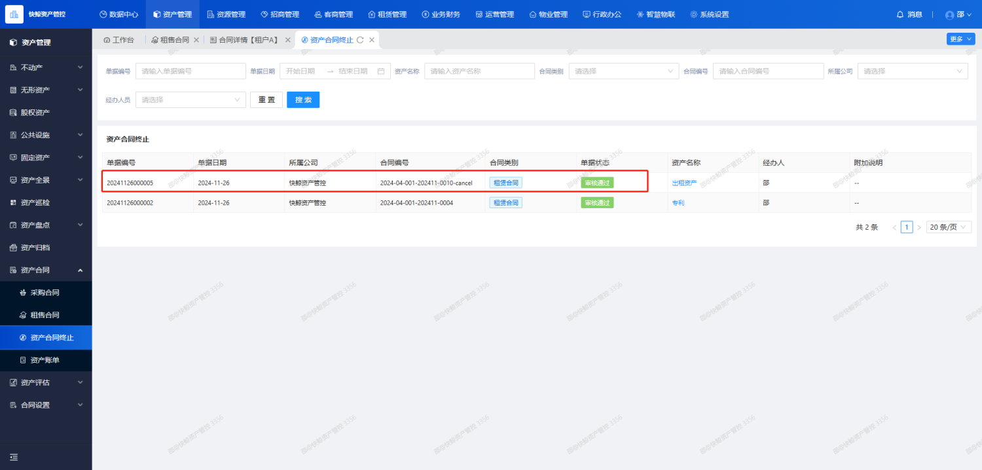Viewport: 982px width, 470px height.
Task: Expand the 资产评估 sidebar menu
Action: tap(46, 382)
